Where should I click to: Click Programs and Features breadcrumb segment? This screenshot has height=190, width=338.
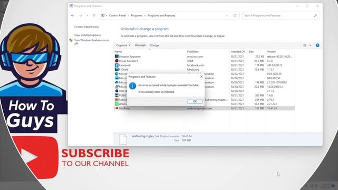tap(161, 15)
